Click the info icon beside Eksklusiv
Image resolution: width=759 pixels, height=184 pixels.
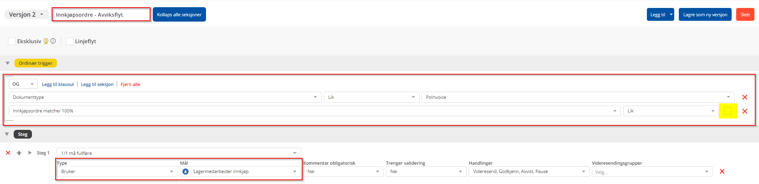[53, 41]
